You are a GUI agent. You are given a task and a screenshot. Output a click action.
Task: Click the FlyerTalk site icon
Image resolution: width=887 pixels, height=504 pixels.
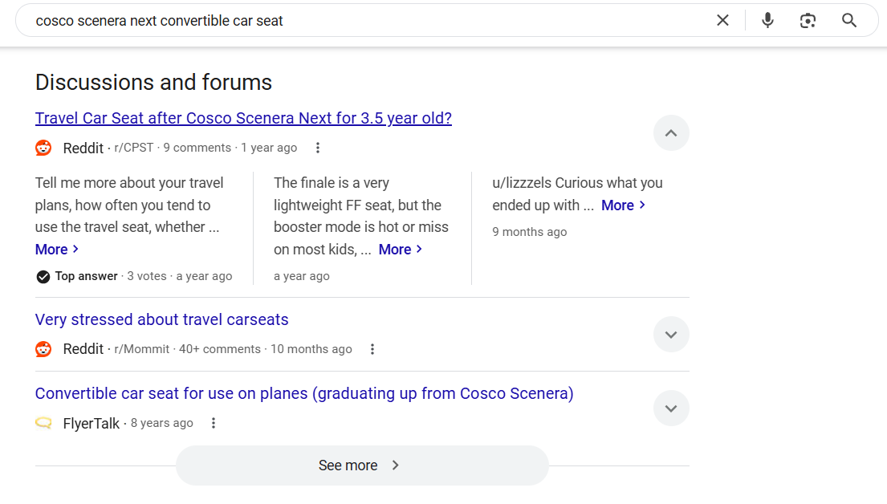click(x=43, y=423)
